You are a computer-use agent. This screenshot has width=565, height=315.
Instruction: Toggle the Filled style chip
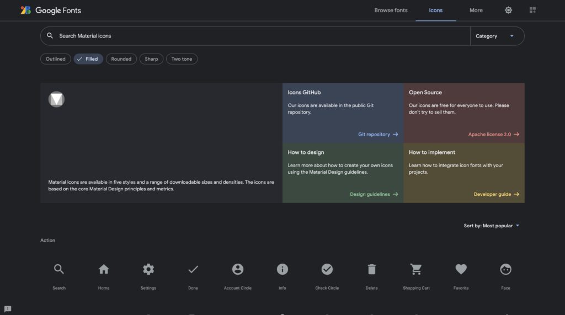click(88, 58)
